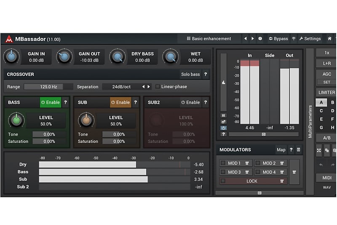Toggle the SUB2 band Enable button
This screenshot has height=225, width=337.
190,102
